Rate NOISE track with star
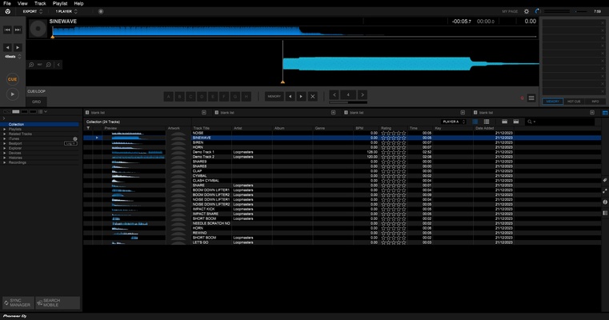 pyautogui.click(x=394, y=134)
